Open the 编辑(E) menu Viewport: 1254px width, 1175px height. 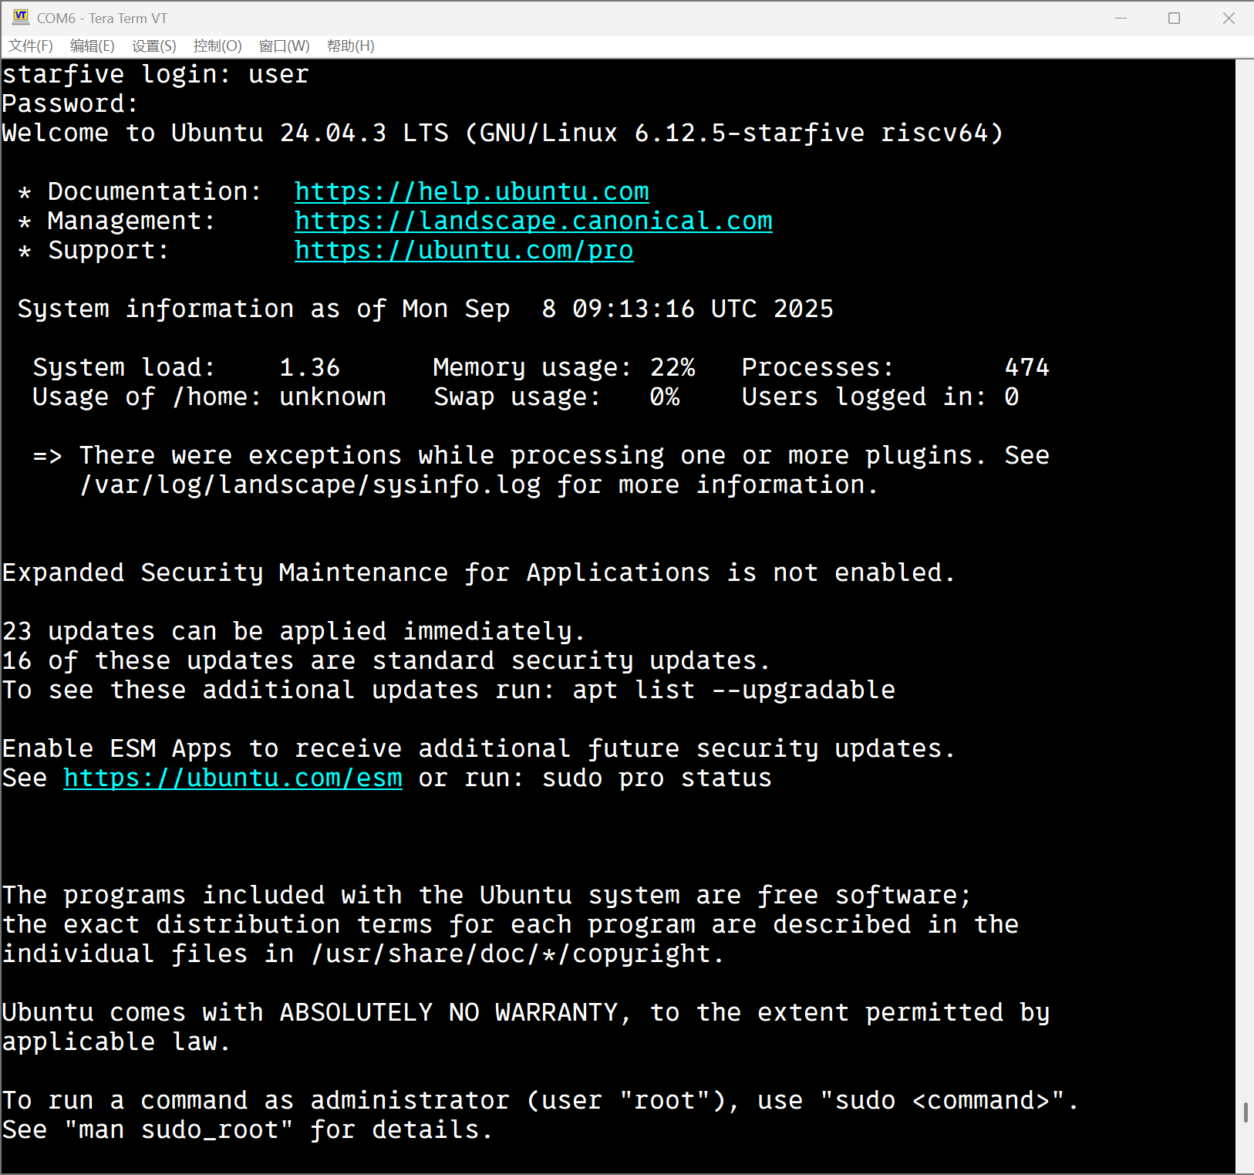92,46
